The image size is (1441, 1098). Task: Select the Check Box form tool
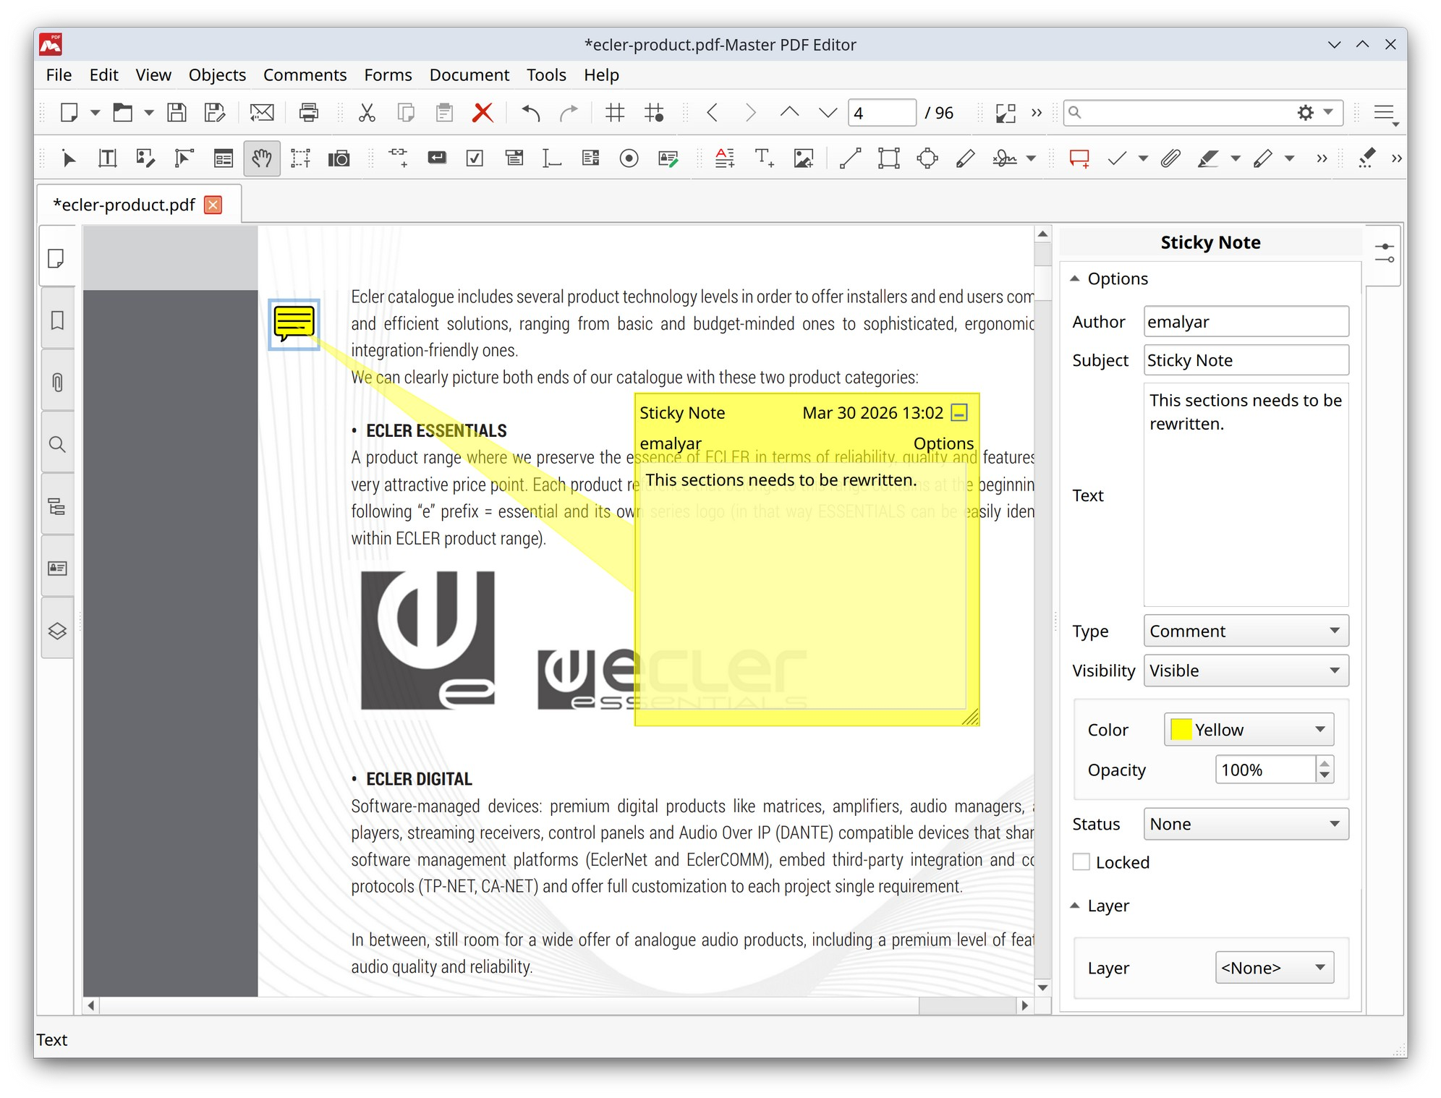click(x=475, y=158)
